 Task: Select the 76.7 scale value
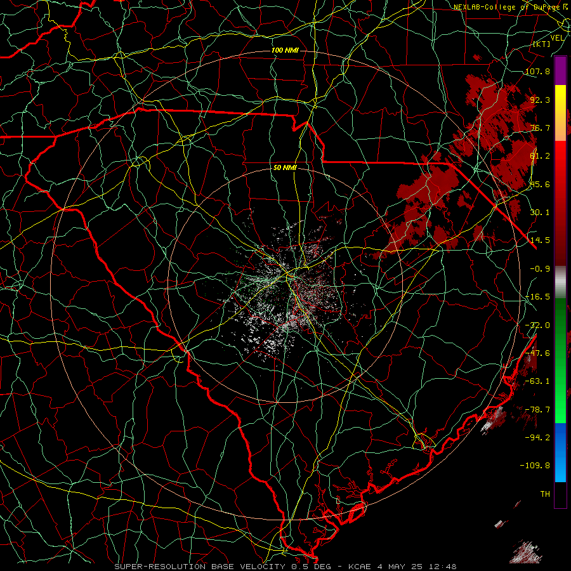click(540, 128)
